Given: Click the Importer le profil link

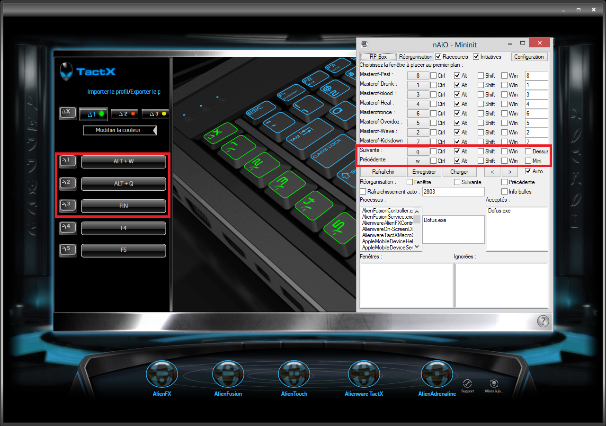Looking at the screenshot, I should (x=107, y=92).
